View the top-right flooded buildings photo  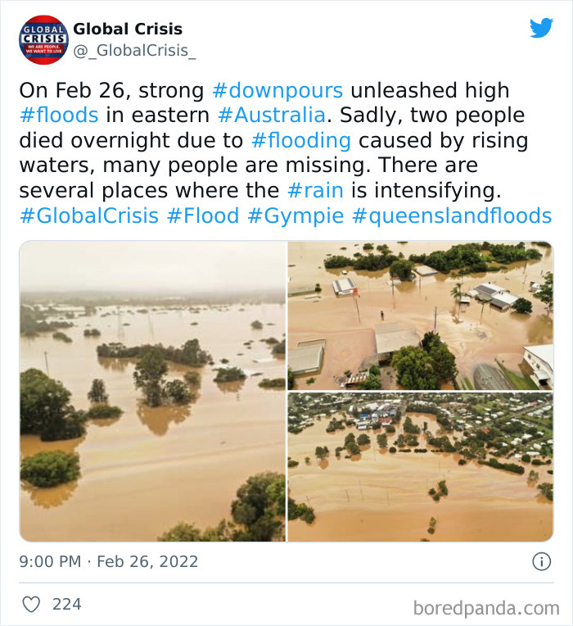click(420, 315)
